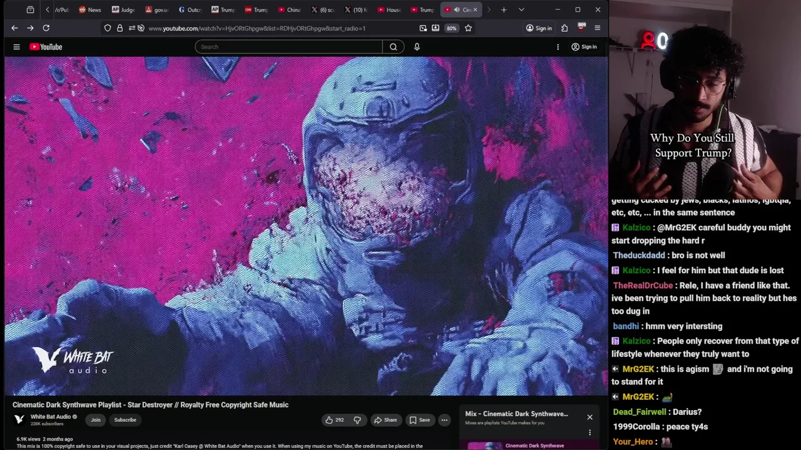Viewport: 801px width, 450px height.
Task: Mute the playing tab via its speaker icon
Action: tap(457, 10)
